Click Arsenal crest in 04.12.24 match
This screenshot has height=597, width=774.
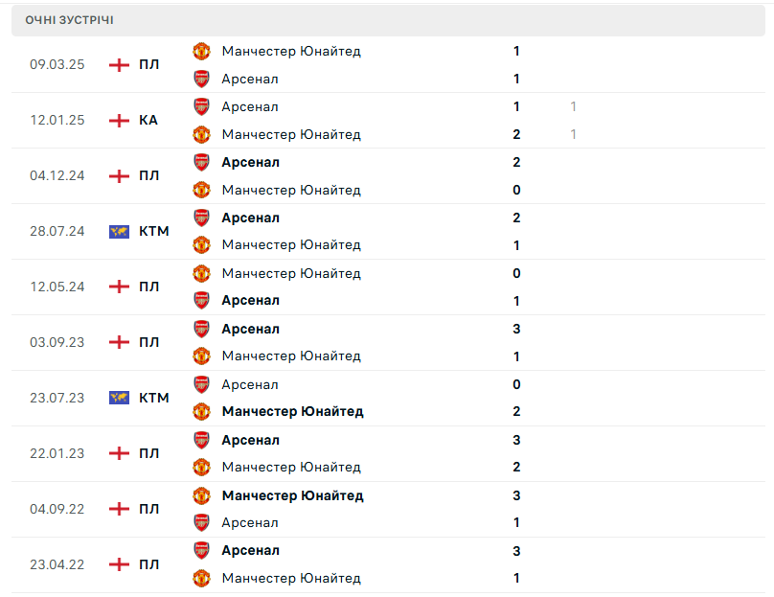(201, 162)
